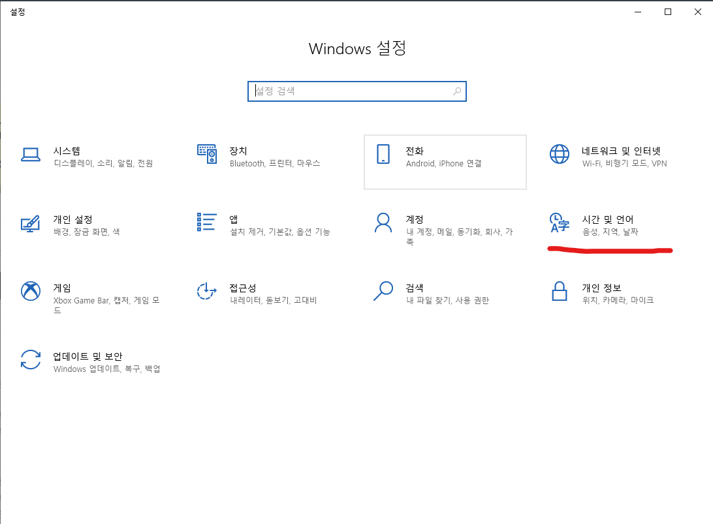The image size is (713, 524).
Task: Close the 설정 window
Action: click(x=698, y=12)
